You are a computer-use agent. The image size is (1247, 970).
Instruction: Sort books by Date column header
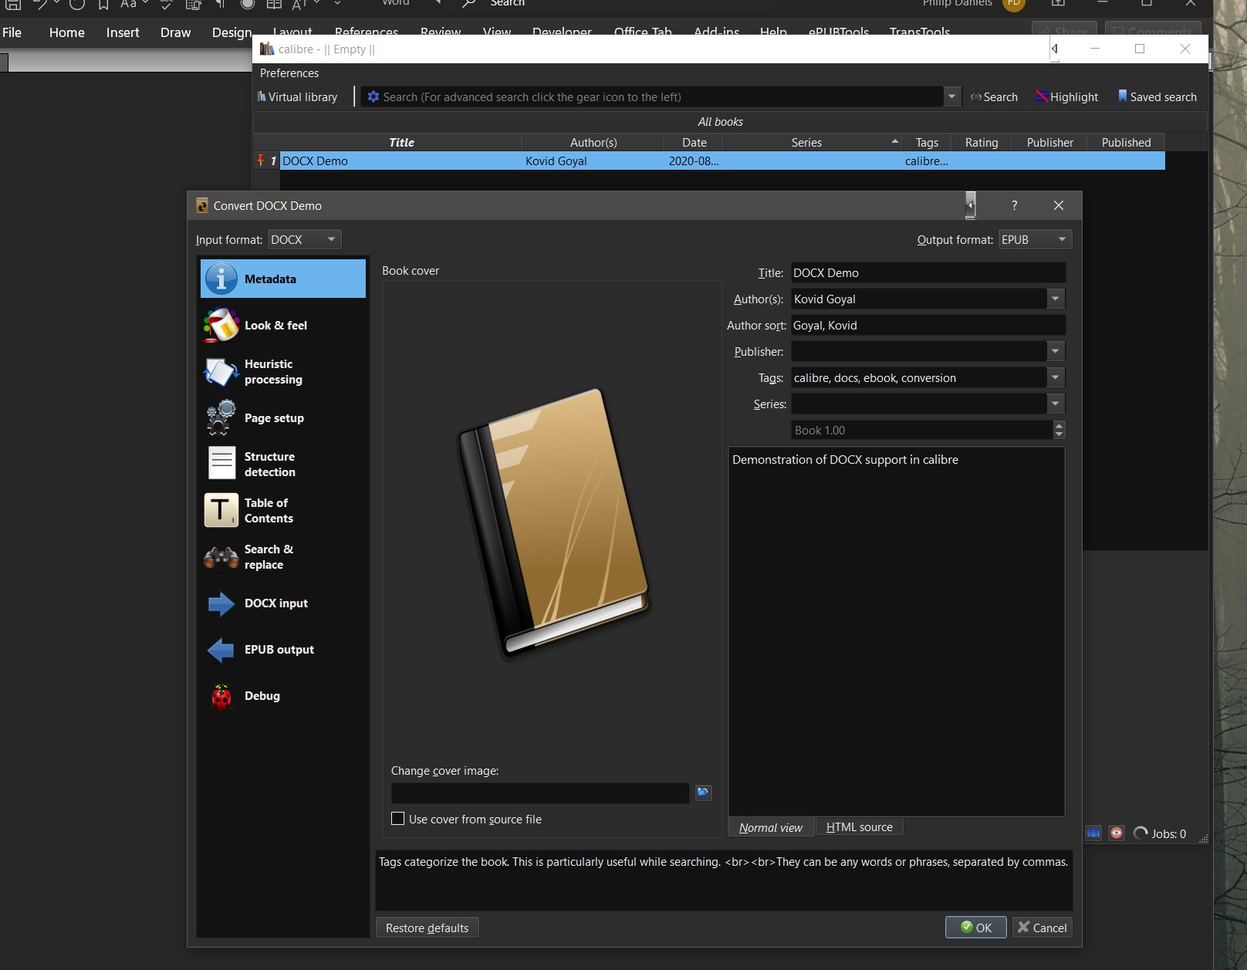point(694,142)
